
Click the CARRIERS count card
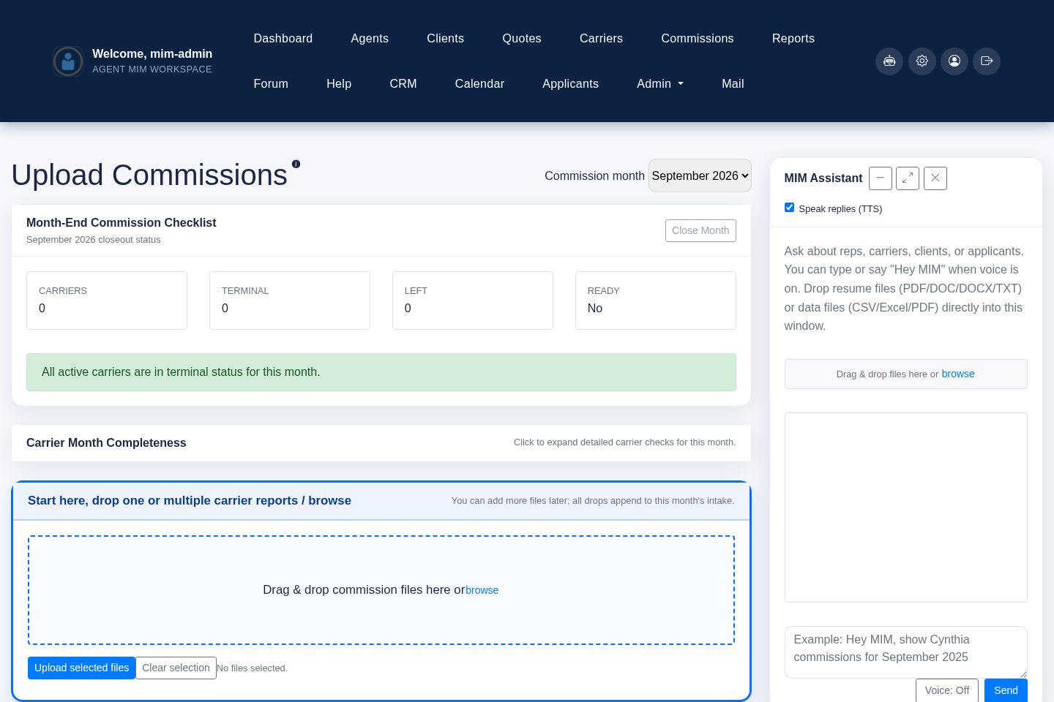pyautogui.click(x=107, y=301)
